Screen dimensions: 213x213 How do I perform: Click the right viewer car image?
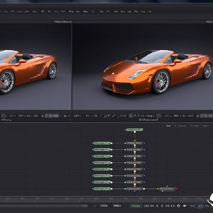(x=143, y=67)
